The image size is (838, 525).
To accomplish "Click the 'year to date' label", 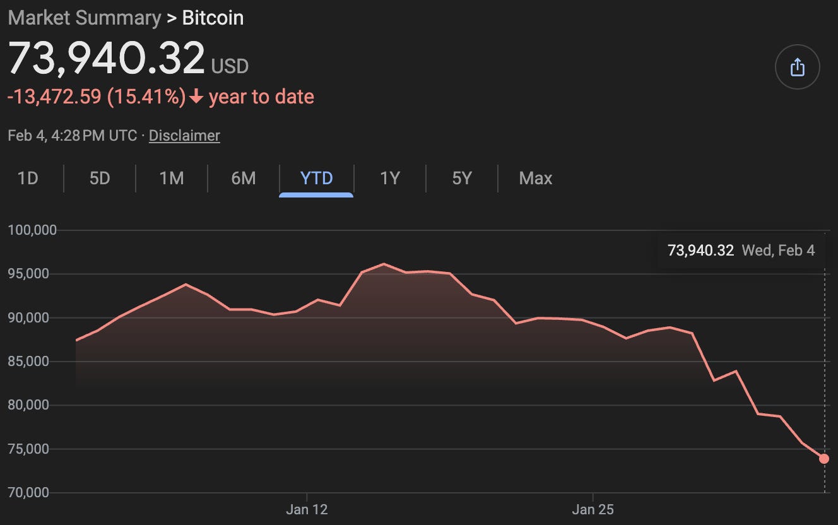I will coord(261,97).
